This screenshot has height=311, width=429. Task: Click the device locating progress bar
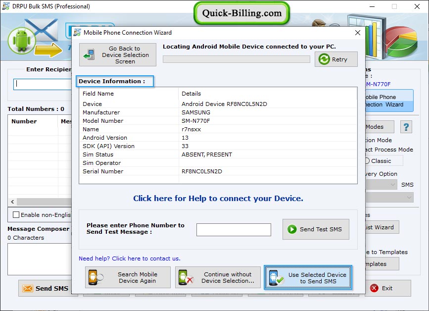click(237, 59)
